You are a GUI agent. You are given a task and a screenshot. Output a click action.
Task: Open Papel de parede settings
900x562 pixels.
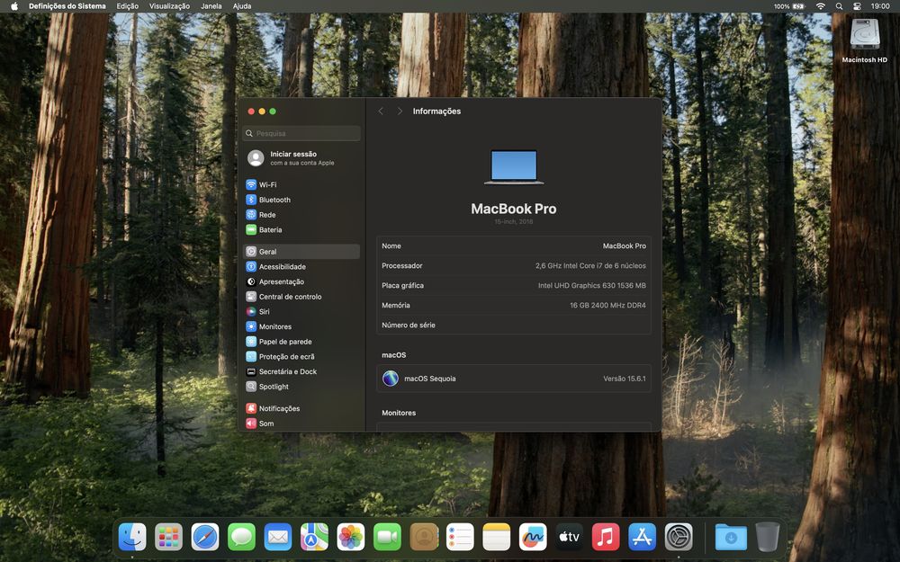tap(301, 341)
